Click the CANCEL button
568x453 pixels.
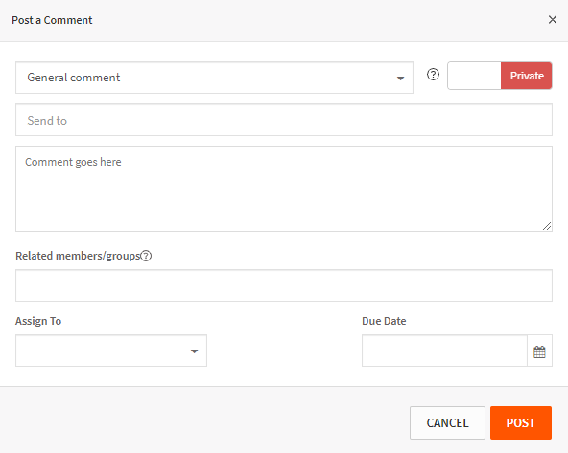[447, 422]
